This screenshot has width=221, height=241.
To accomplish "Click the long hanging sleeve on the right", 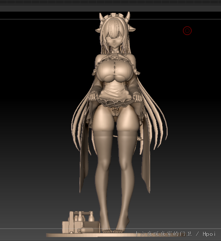I will point(146,166).
